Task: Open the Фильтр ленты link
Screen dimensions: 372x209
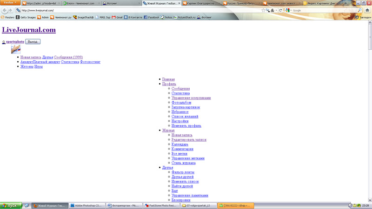Action: click(x=183, y=172)
